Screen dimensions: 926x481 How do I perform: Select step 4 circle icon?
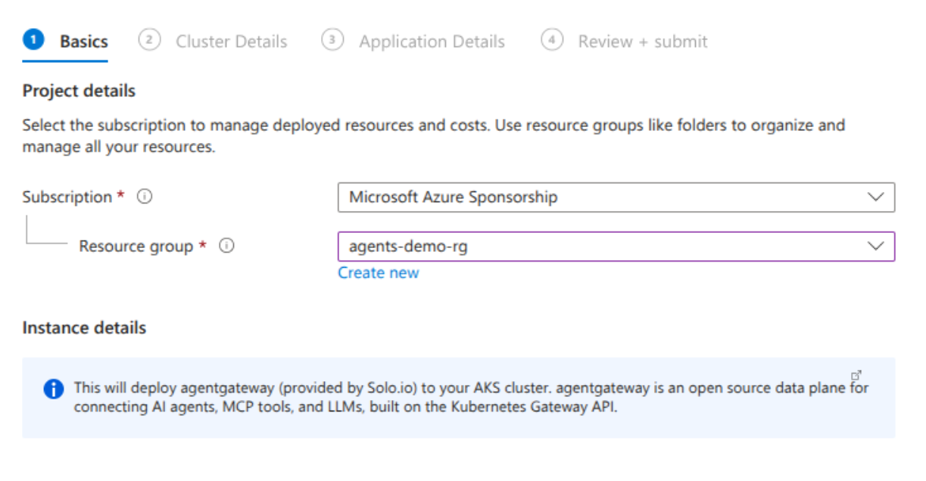552,40
